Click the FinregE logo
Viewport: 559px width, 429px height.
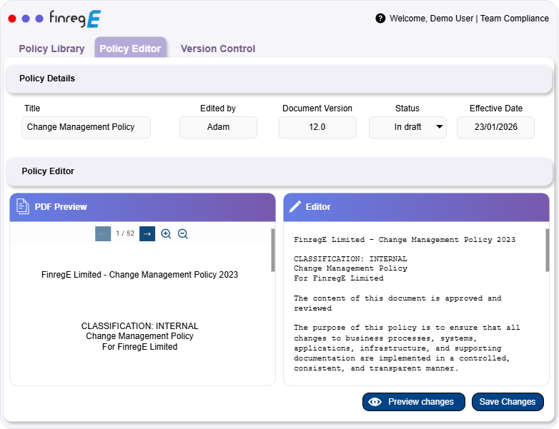click(x=74, y=19)
